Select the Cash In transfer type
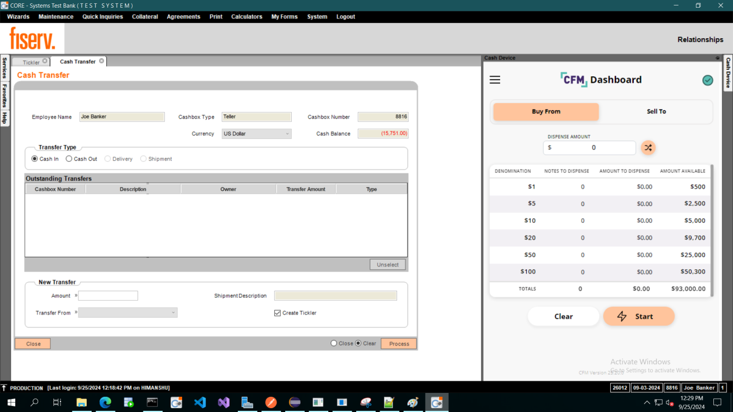The image size is (733, 412). [x=35, y=159]
